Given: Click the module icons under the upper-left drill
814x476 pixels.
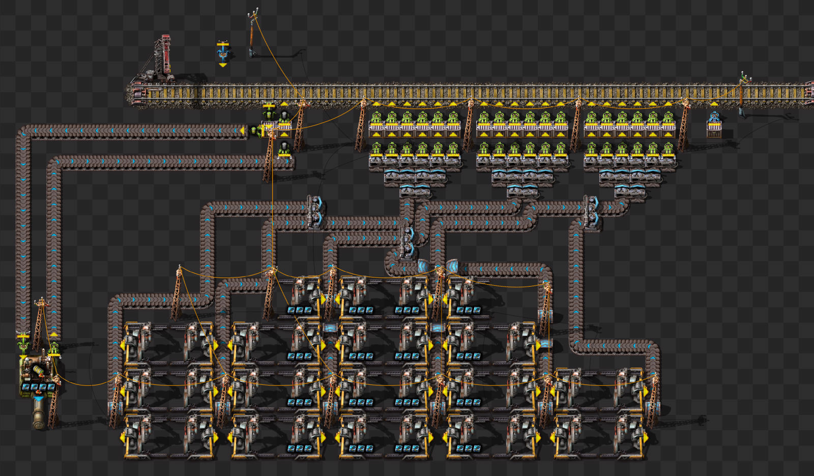Looking at the screenshot, I should [300, 310].
